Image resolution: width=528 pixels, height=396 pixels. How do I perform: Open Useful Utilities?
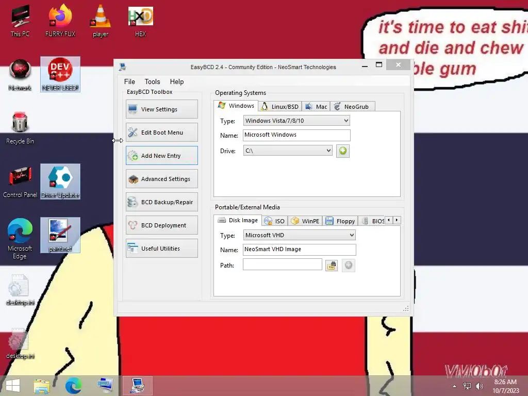(x=161, y=249)
